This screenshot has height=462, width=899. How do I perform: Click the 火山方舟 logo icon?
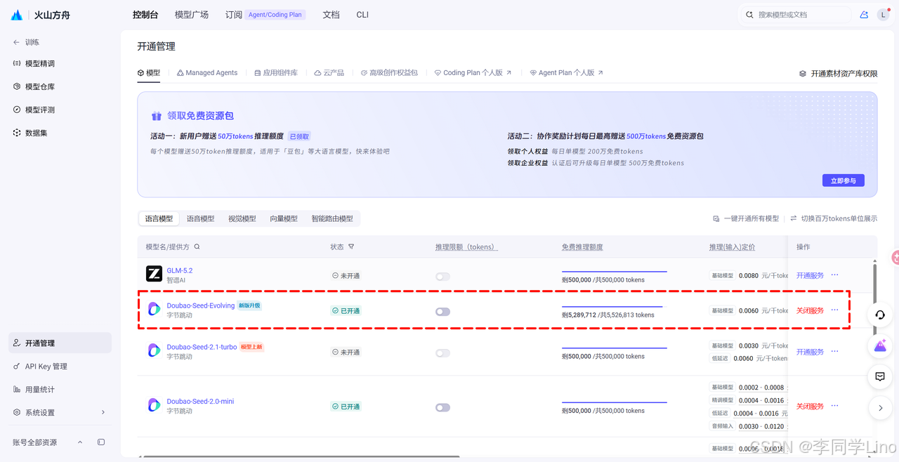pos(17,15)
